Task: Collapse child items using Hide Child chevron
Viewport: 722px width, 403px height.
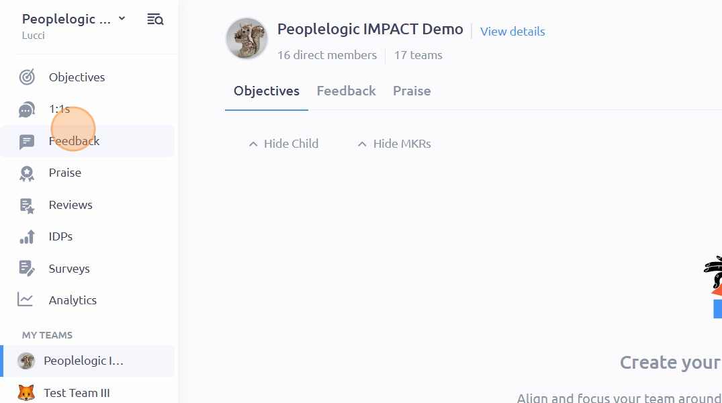Action: 253,144
